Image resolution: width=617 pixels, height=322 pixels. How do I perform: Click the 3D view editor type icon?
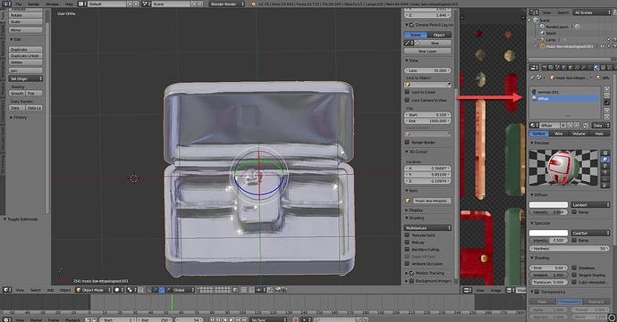tap(7, 290)
